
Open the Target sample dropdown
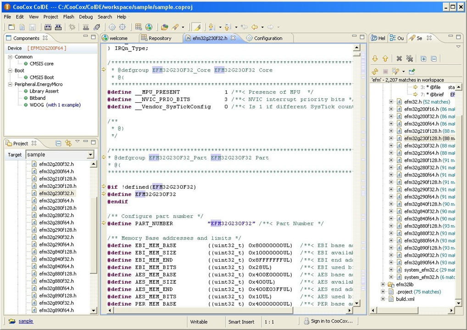pos(90,155)
